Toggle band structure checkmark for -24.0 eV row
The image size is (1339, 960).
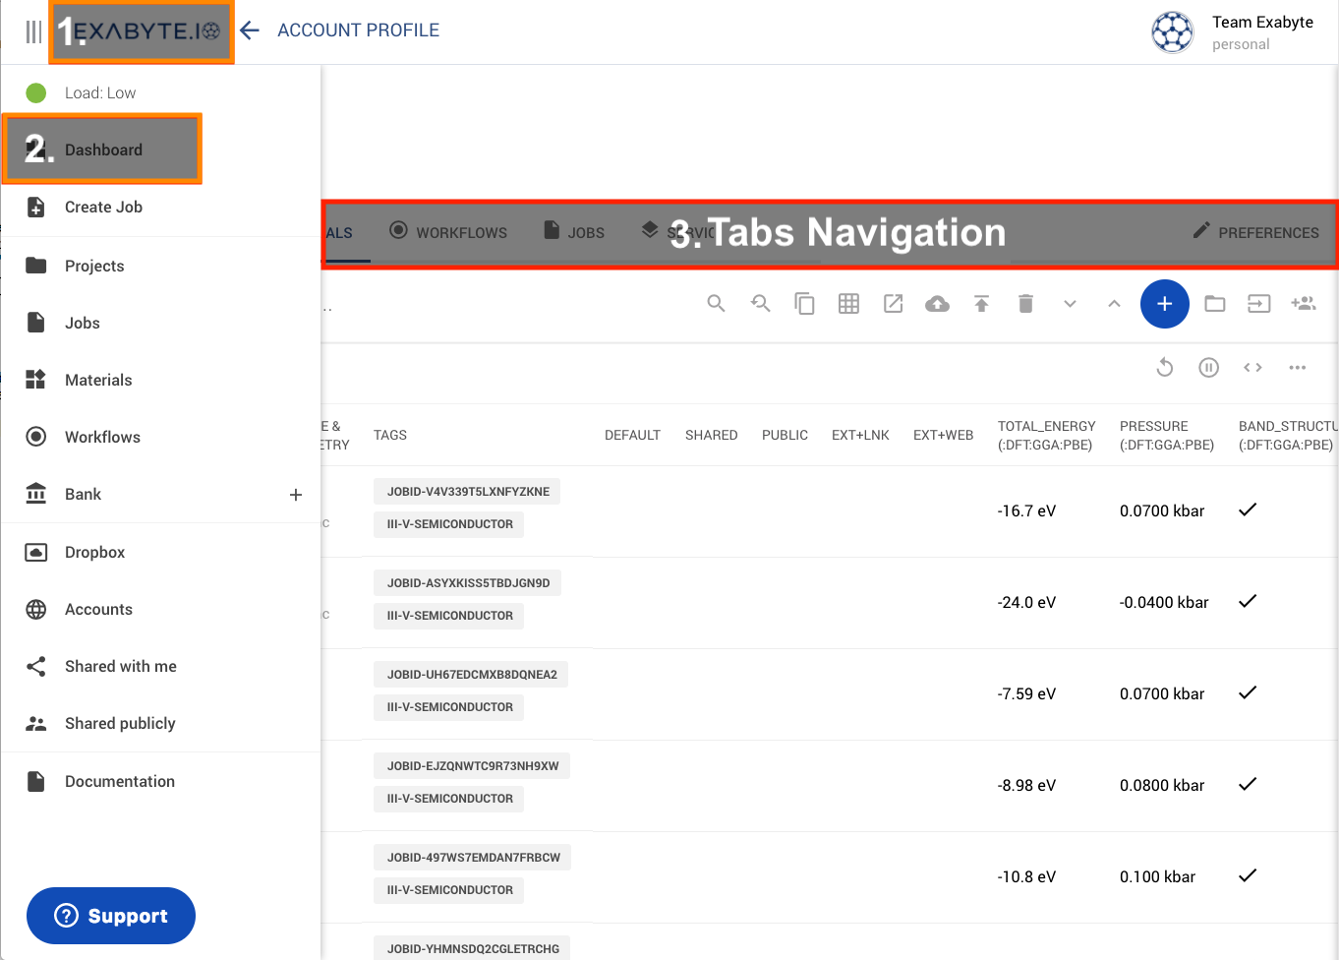pyautogui.click(x=1248, y=602)
